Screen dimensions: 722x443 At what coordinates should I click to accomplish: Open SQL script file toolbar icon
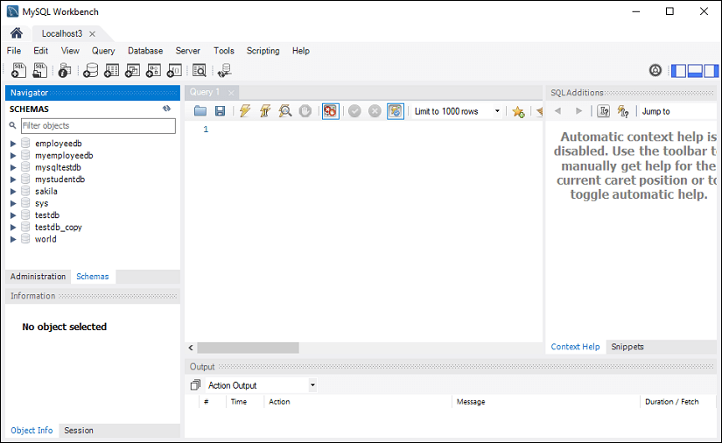tap(40, 70)
